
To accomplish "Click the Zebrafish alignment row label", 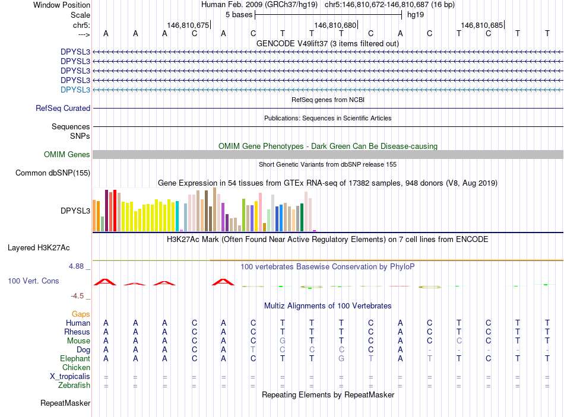I will tap(74, 385).
